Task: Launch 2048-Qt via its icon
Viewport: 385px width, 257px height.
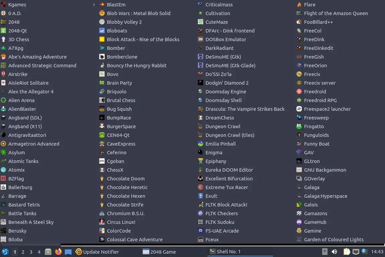Action: [x=3, y=31]
